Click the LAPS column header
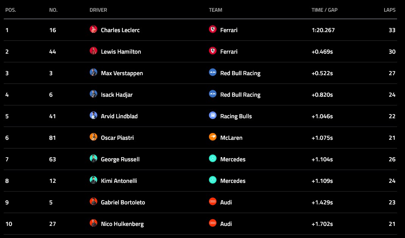Image resolution: width=405 pixels, height=238 pixels. (x=389, y=10)
